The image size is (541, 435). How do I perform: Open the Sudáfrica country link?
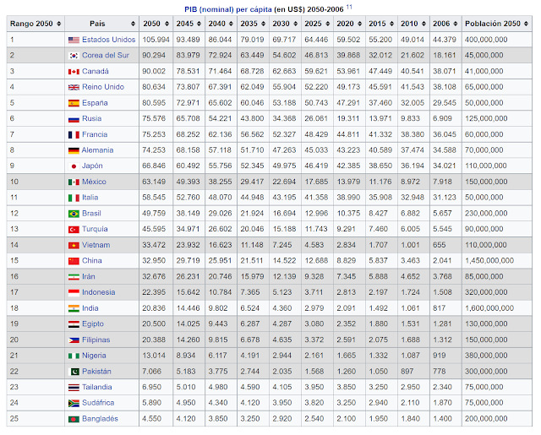coord(98,403)
